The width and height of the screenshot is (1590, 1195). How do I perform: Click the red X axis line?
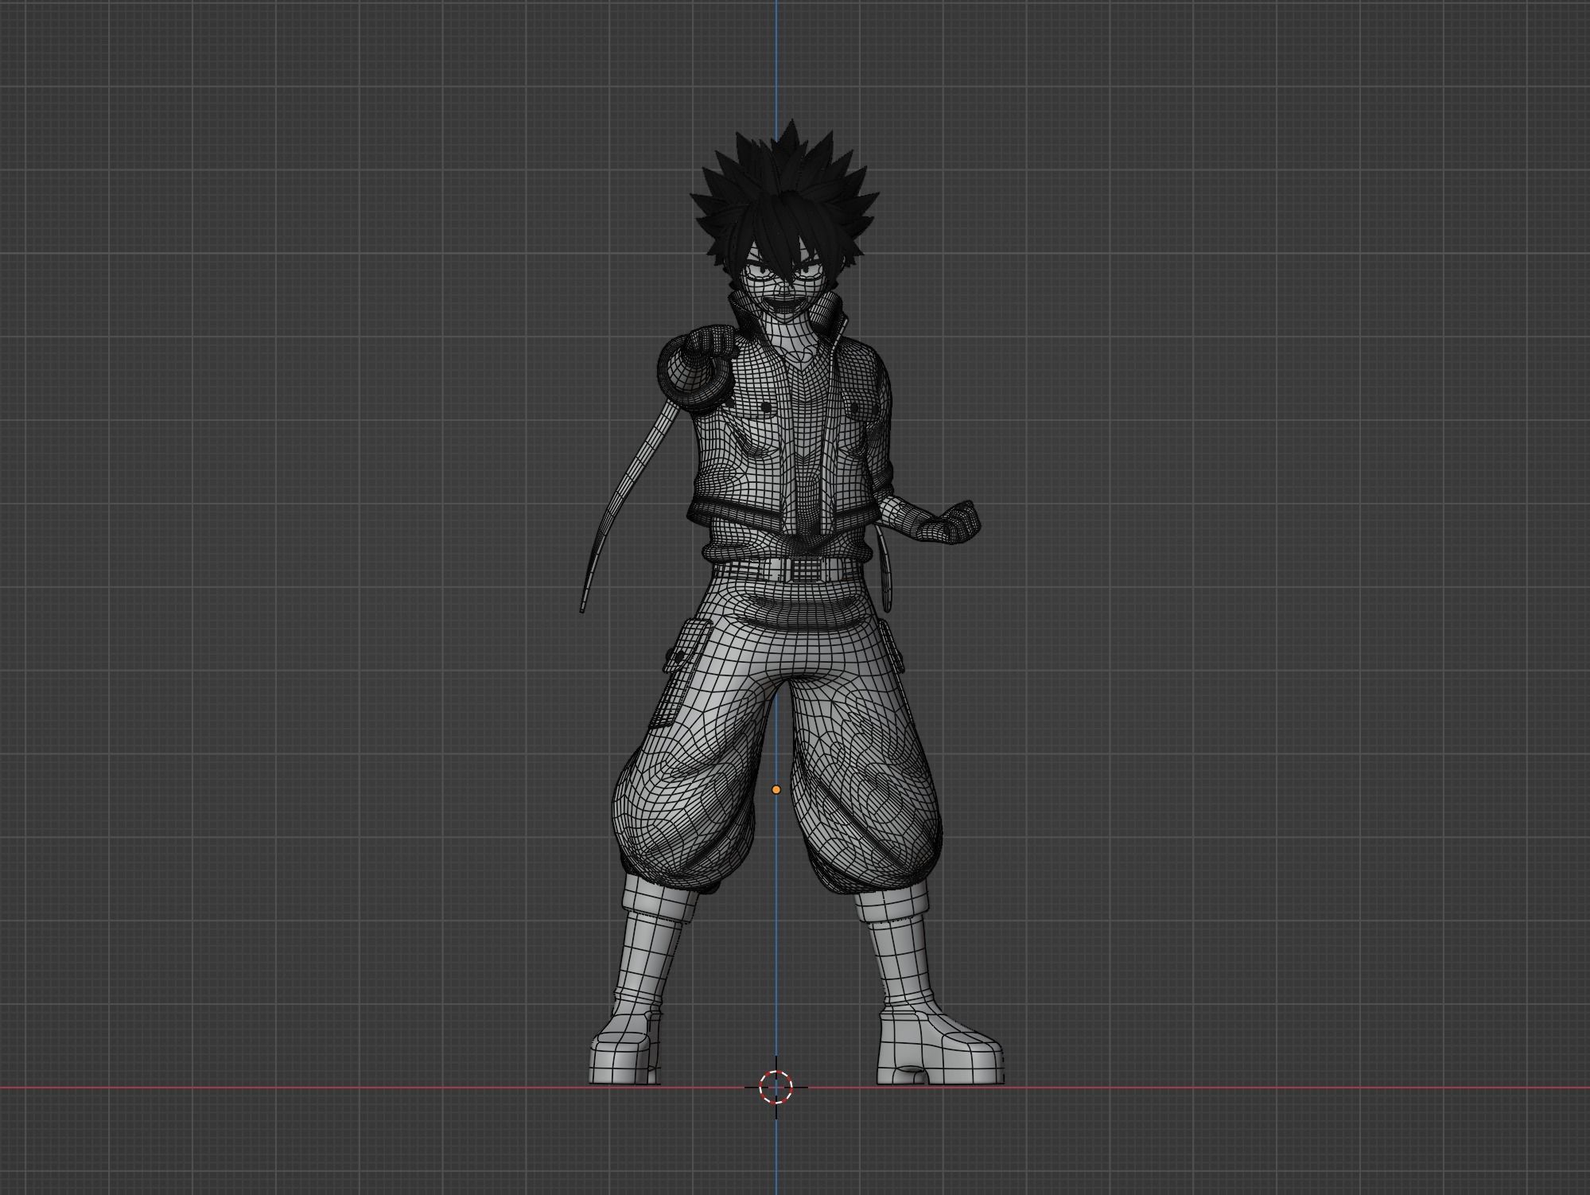click(x=318, y=1087)
